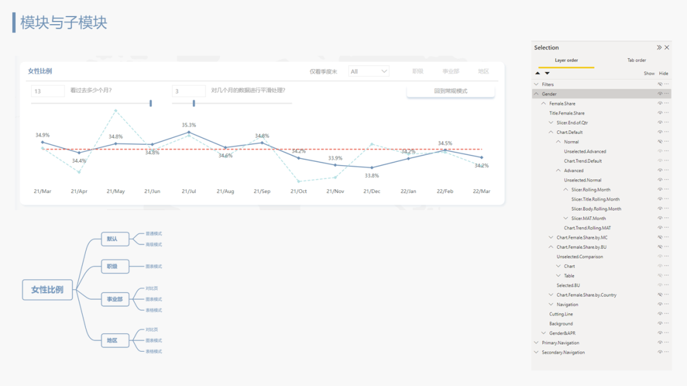Open more options for Gender layer

click(667, 94)
